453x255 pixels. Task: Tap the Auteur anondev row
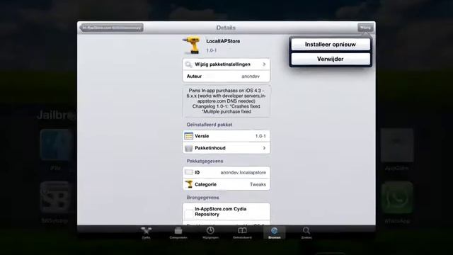(226, 76)
